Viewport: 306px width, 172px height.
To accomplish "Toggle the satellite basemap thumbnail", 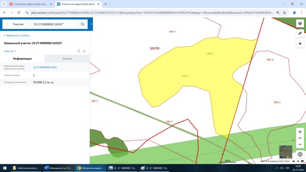I will tap(286, 152).
